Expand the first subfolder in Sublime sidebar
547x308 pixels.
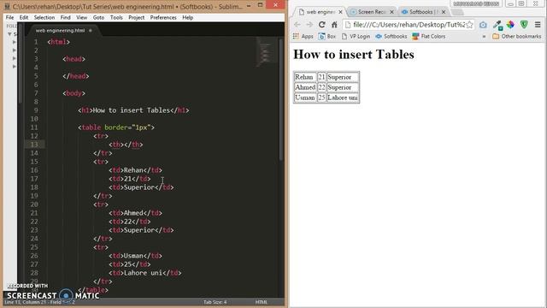coord(15,42)
